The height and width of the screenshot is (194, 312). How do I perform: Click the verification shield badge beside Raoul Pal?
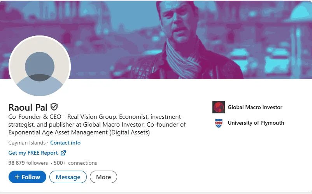pos(54,107)
